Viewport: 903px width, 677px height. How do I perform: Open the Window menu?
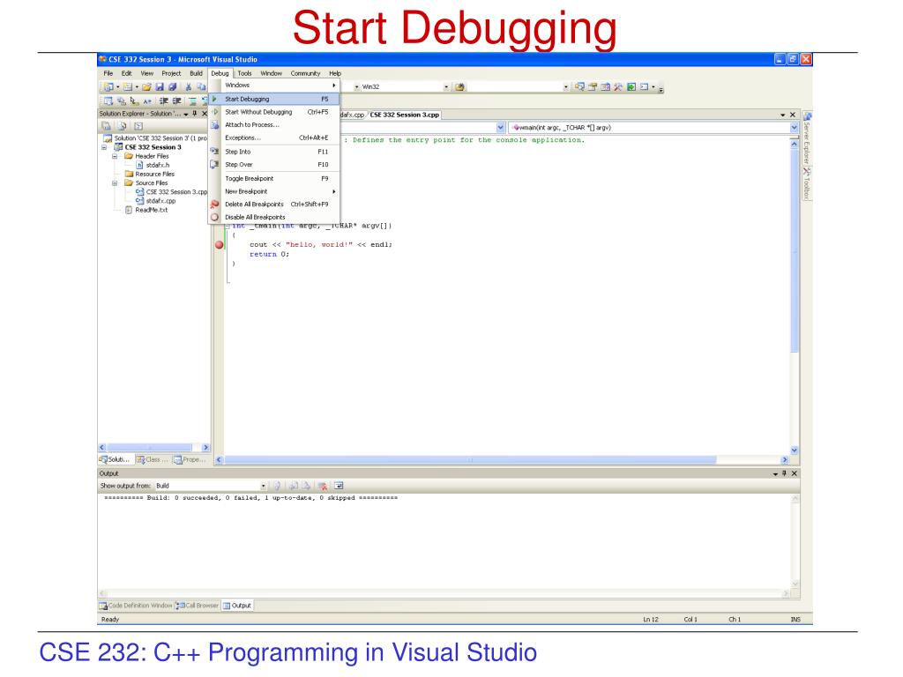(x=272, y=73)
